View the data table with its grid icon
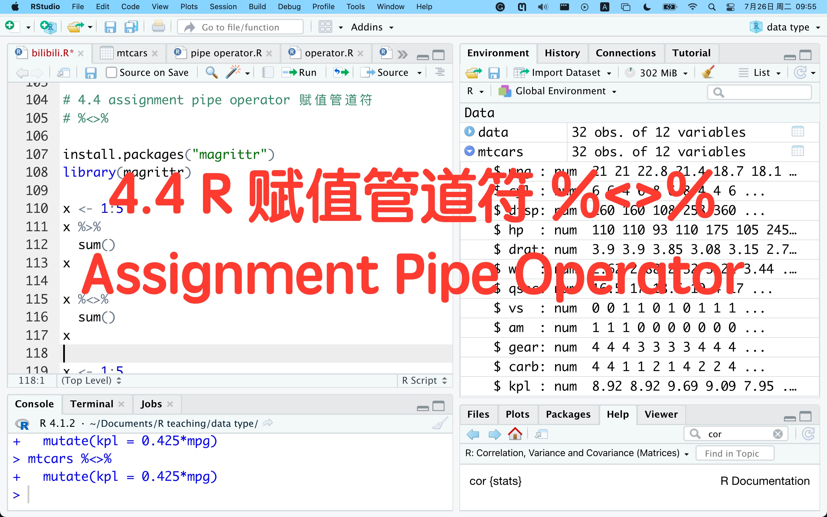The image size is (827, 517). (x=798, y=132)
